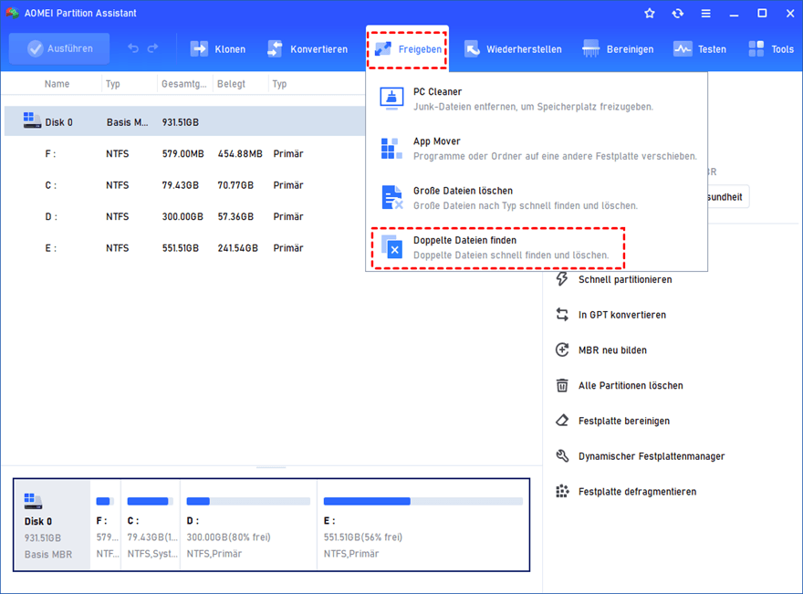Screen dimensions: 803x594
Task: Launch PC Cleaner from the menu
Action: tap(537, 99)
